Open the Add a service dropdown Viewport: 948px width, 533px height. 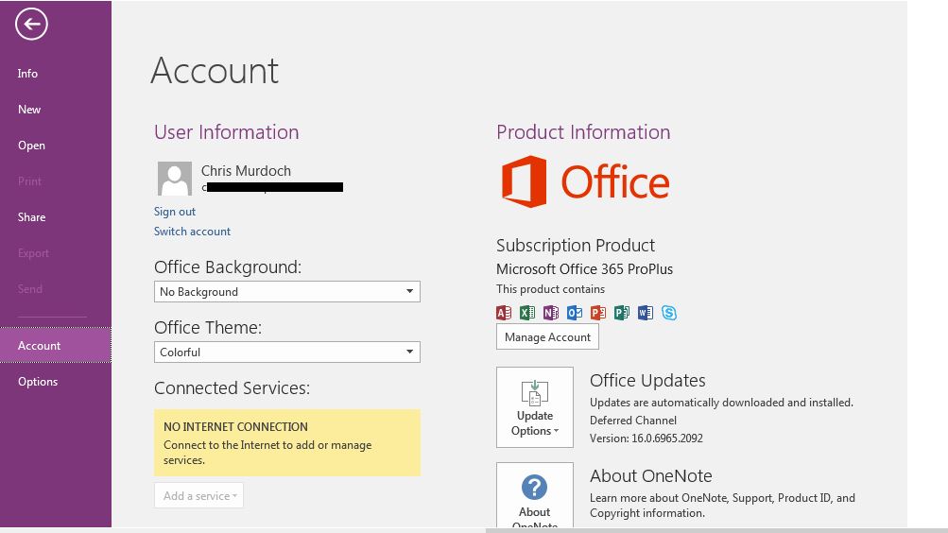tap(198, 495)
